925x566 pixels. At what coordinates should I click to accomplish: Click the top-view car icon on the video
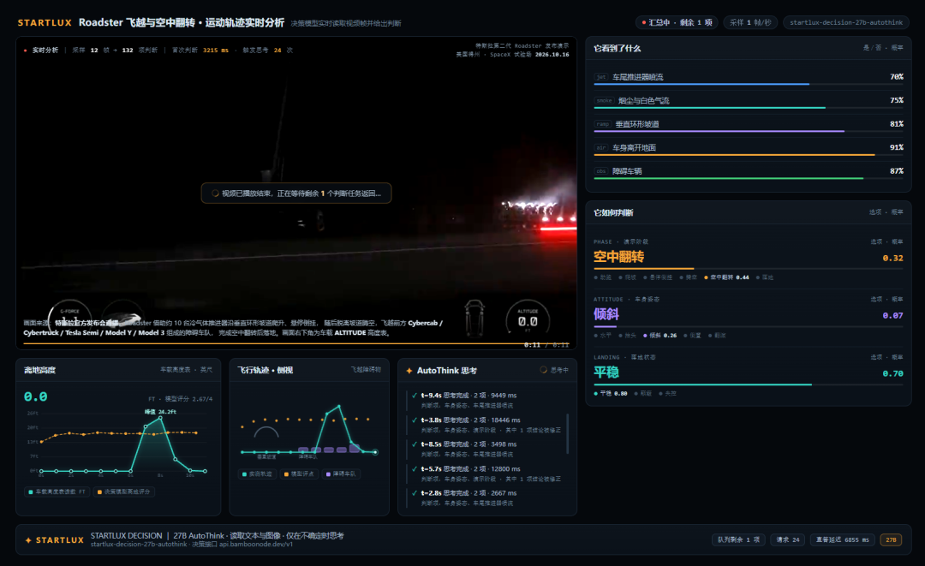tap(474, 317)
